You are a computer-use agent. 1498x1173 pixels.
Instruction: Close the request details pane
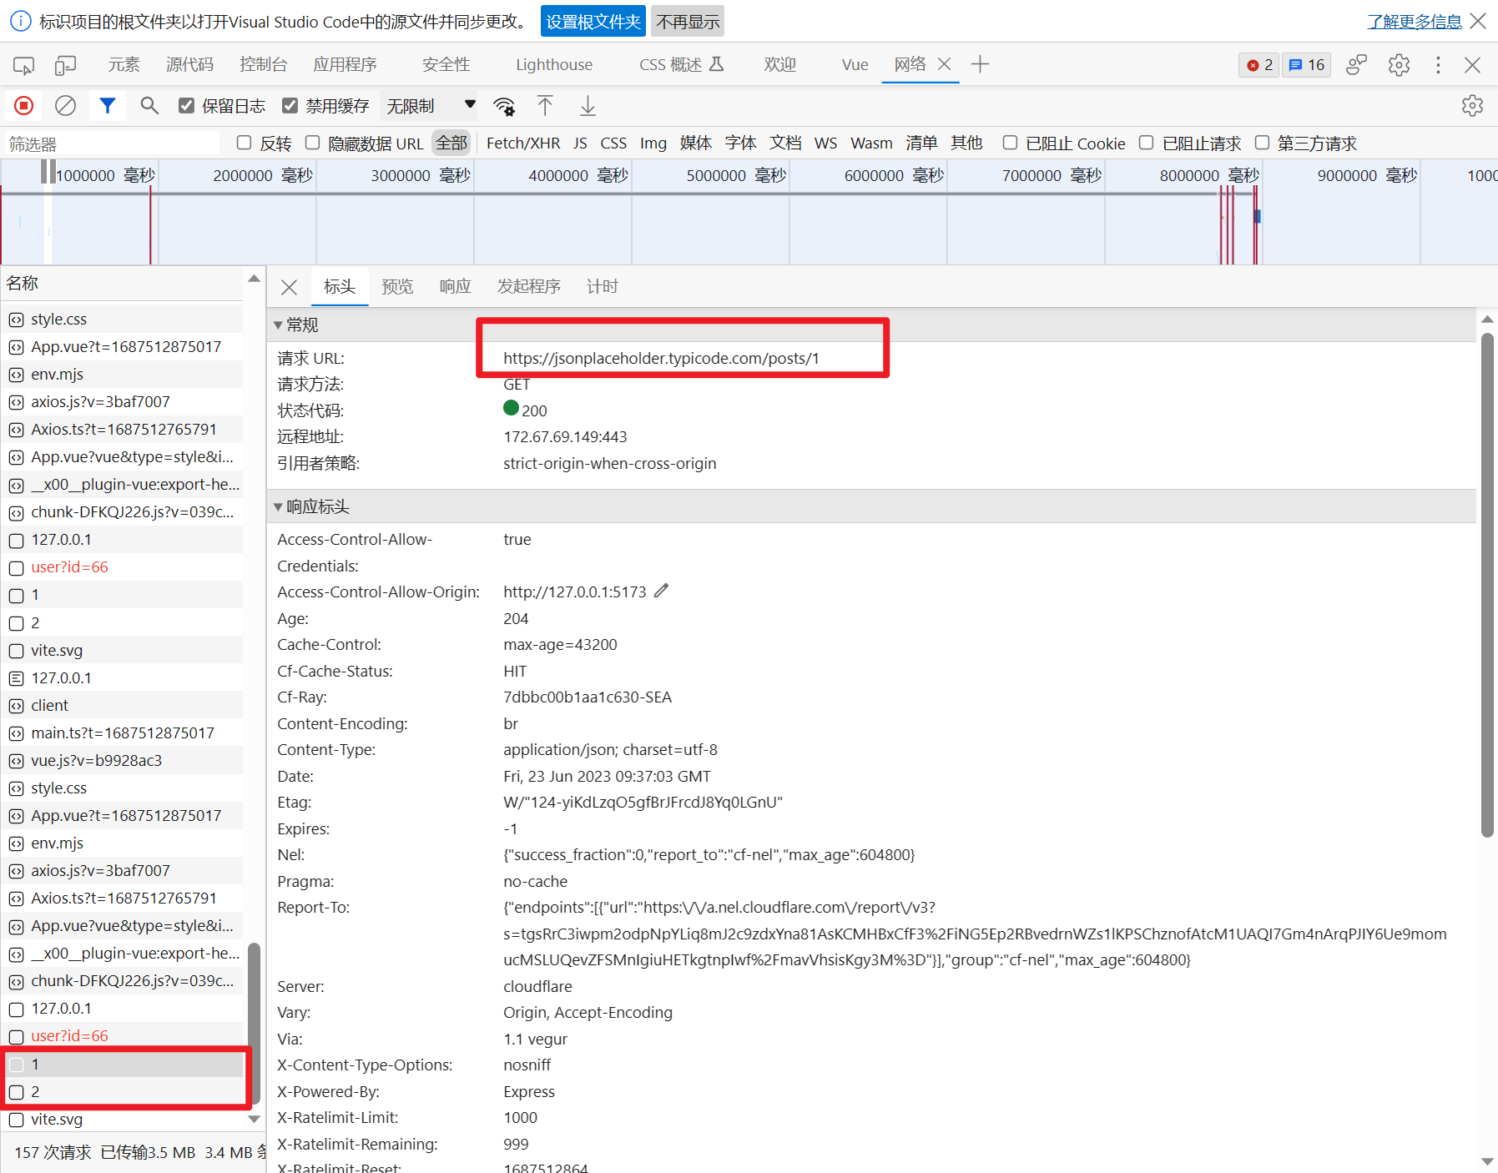click(x=290, y=287)
